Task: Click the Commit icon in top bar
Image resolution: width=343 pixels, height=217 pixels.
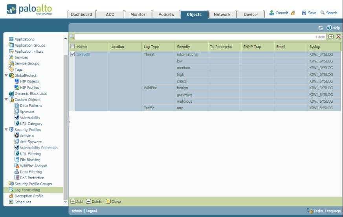Action: pyautogui.click(x=271, y=13)
